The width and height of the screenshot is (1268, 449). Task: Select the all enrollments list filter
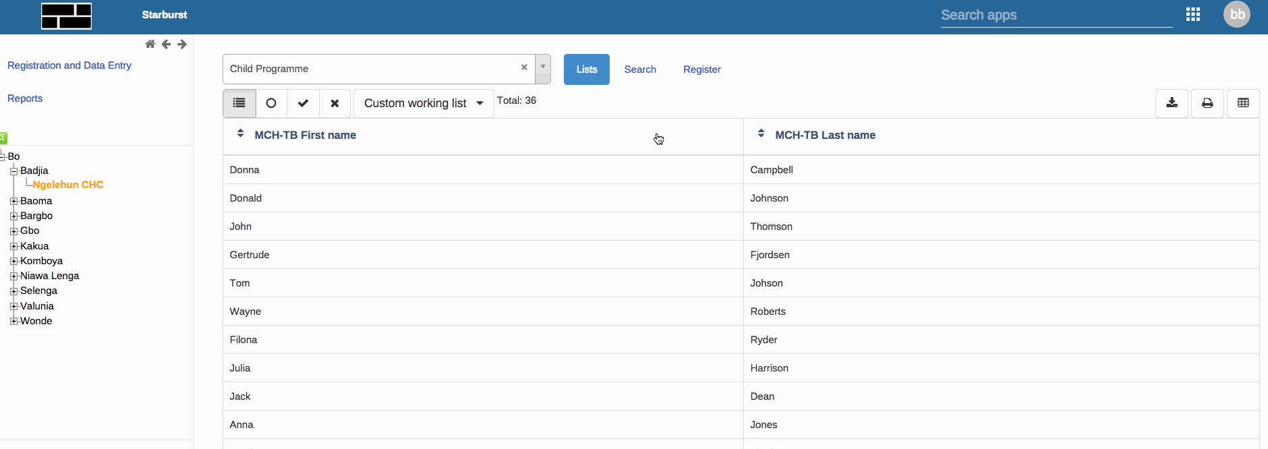pos(239,103)
